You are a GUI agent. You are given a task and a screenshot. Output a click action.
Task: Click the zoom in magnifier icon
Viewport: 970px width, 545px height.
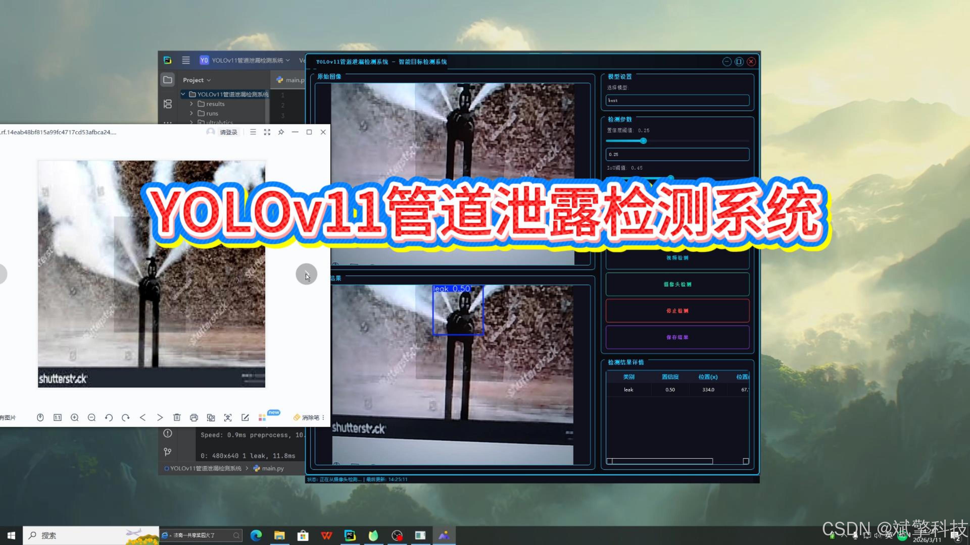pos(75,418)
